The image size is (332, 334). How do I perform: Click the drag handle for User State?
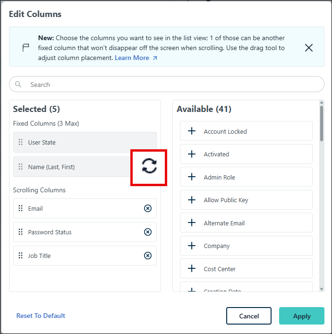[20, 142]
